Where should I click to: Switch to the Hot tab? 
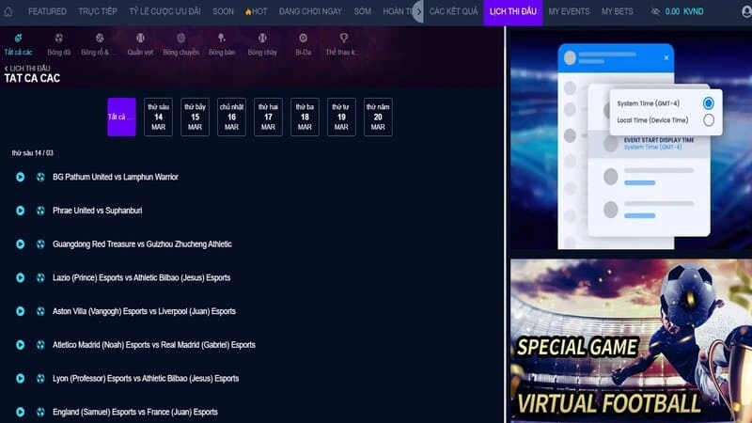coord(256,11)
